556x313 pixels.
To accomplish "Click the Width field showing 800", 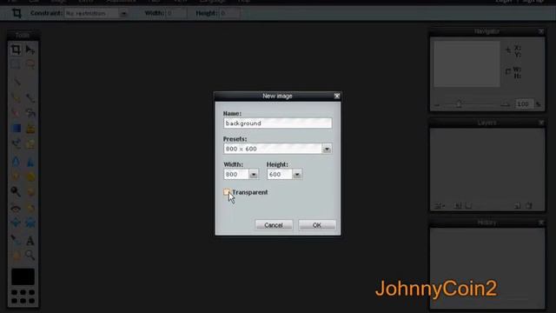I will click(x=236, y=174).
